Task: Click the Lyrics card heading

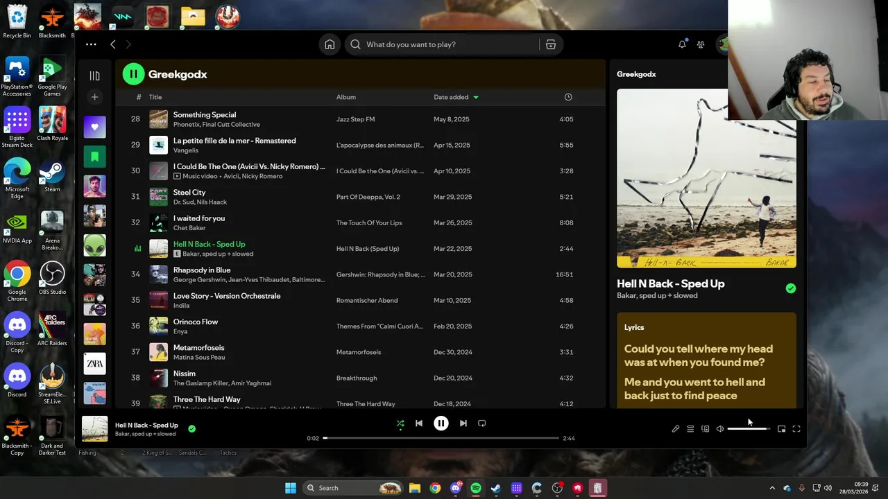Action: tap(634, 327)
